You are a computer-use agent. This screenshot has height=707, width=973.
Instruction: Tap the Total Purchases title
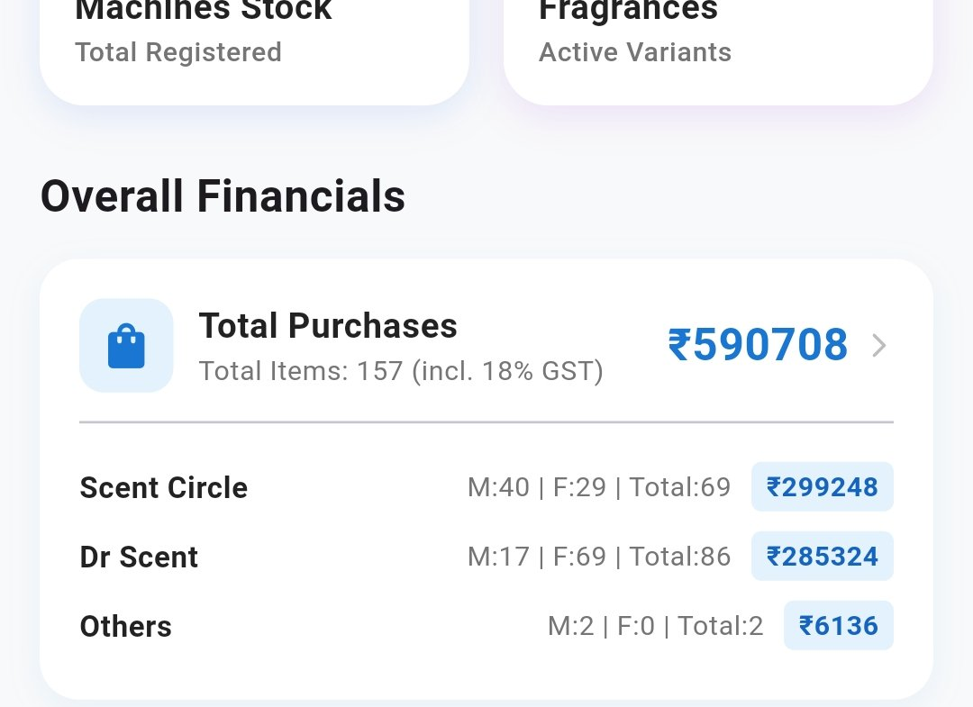tap(328, 326)
